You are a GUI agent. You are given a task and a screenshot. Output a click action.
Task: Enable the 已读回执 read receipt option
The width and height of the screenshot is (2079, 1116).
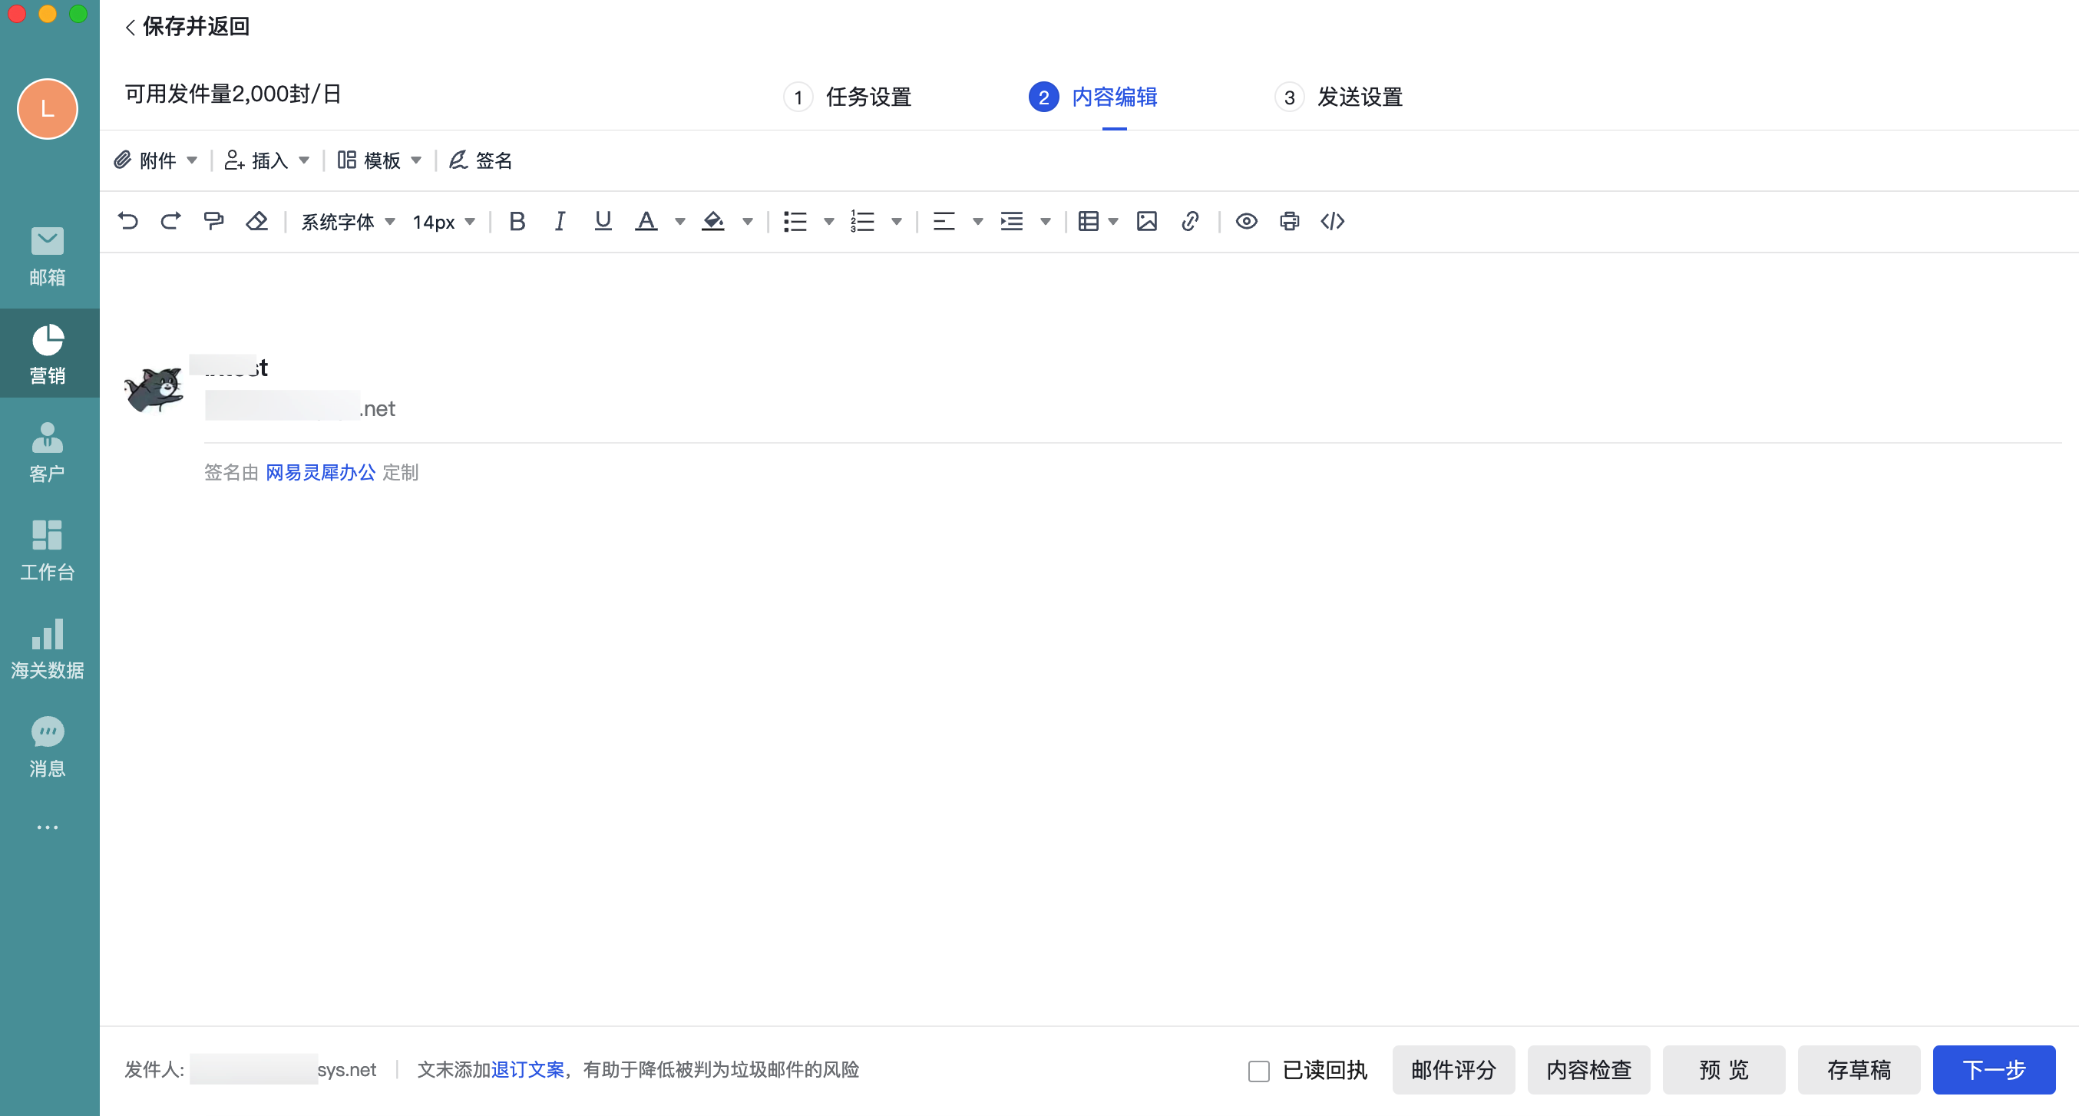(1259, 1070)
